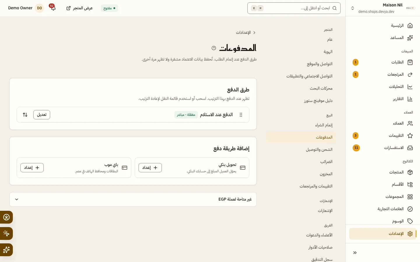
Task: Open the notifications bell icon
Action: pyautogui.click(x=53, y=8)
